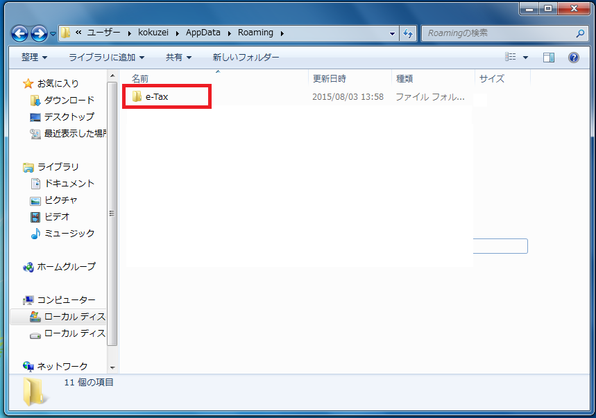Expand the arrow after AppData breadcrumb
This screenshot has width=596, height=418.
(230, 33)
